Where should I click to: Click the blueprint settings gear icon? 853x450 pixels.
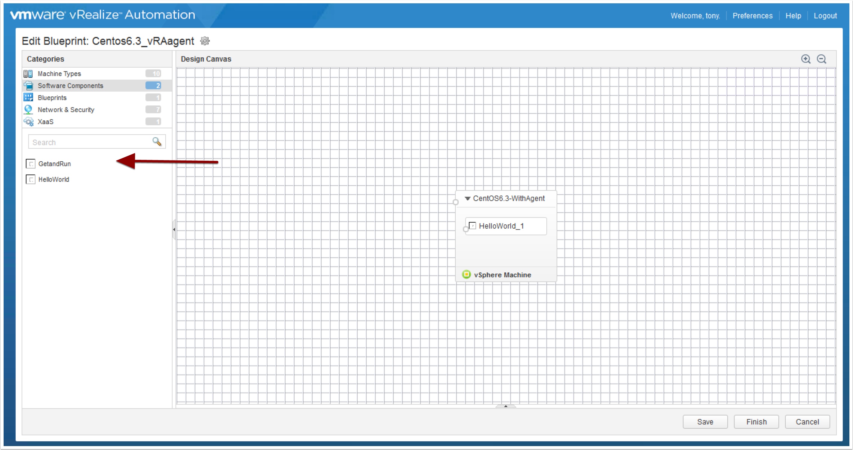click(x=205, y=41)
